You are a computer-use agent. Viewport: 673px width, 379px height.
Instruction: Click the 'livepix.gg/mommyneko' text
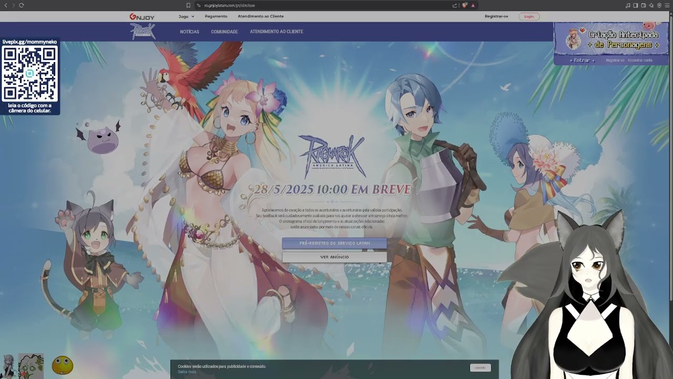(x=29, y=42)
